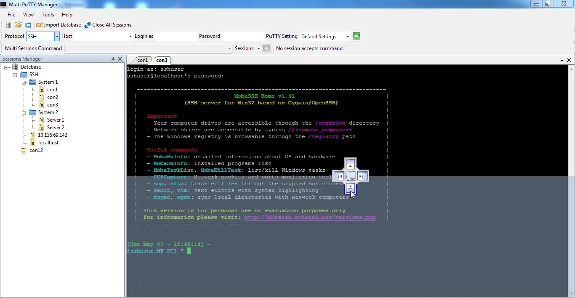Select con1 label in the tree

[53, 90]
